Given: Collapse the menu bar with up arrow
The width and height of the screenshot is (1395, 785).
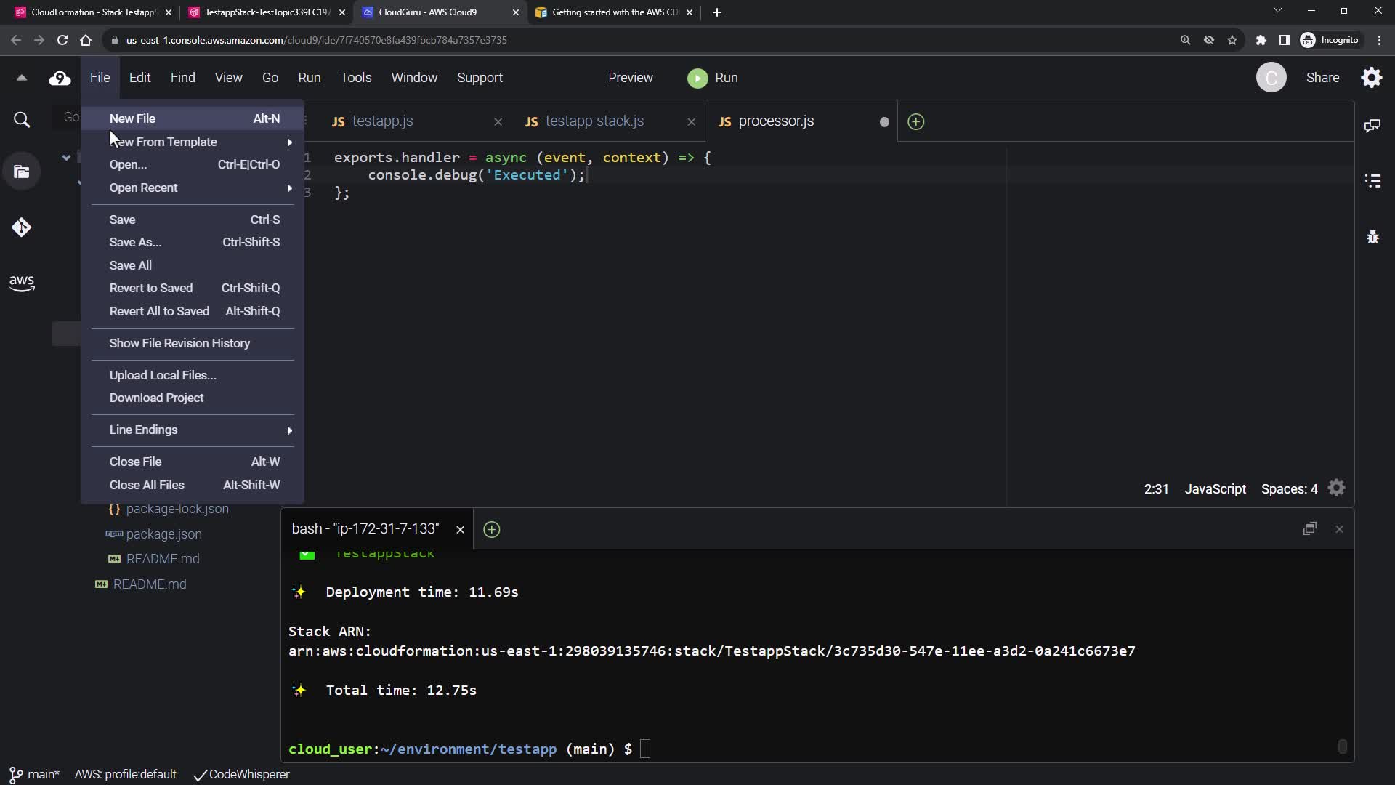Looking at the screenshot, I should coord(21,78).
